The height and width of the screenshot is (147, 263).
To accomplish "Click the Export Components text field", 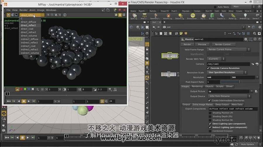I will [x=233, y=109].
